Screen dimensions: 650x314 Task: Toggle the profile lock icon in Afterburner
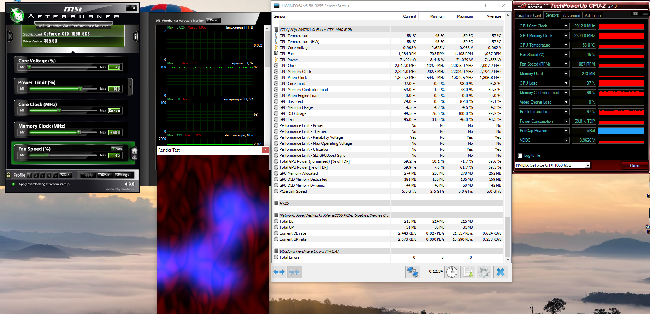[x=8, y=175]
